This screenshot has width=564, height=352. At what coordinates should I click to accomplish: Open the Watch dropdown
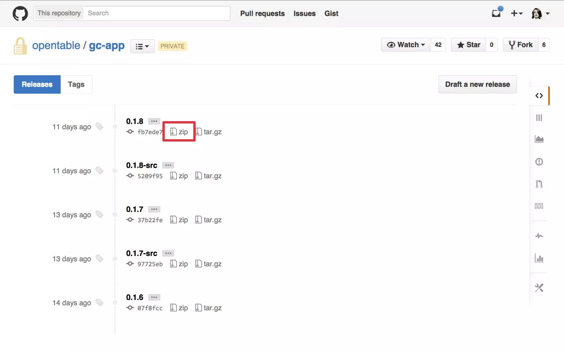click(406, 45)
